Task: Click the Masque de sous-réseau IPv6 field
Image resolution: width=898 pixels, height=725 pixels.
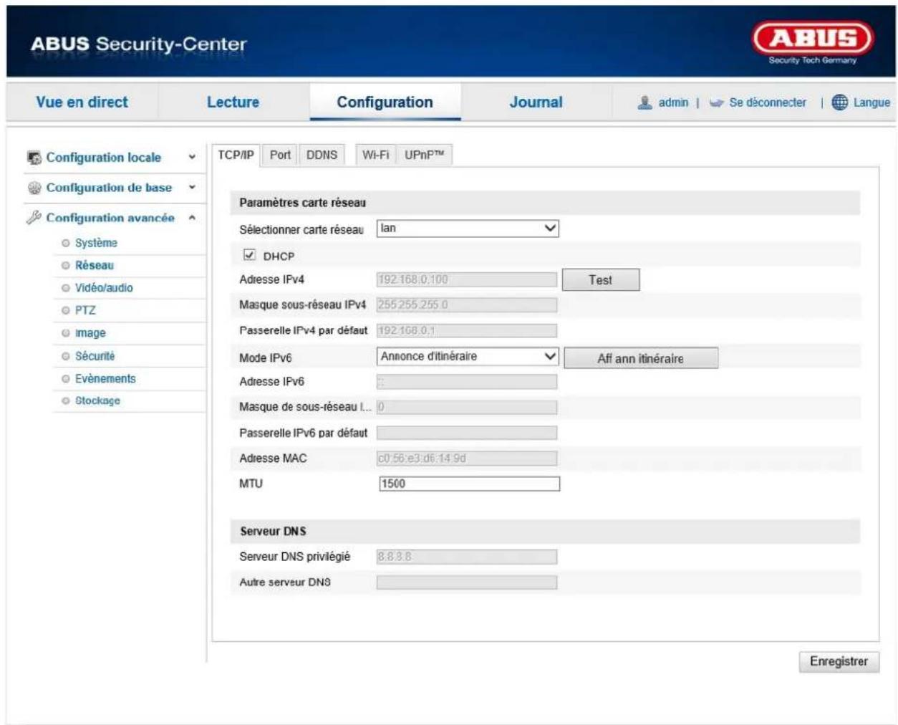Action: 467,407
